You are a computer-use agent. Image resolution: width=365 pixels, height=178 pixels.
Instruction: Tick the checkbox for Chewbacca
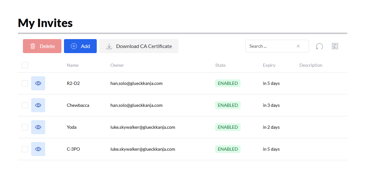[x=25, y=105]
